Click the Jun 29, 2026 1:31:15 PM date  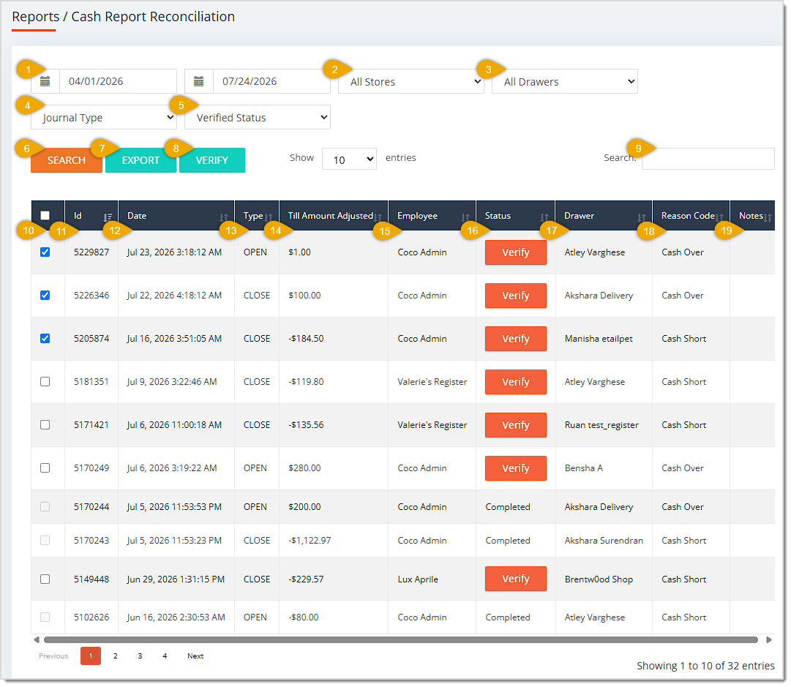point(176,579)
